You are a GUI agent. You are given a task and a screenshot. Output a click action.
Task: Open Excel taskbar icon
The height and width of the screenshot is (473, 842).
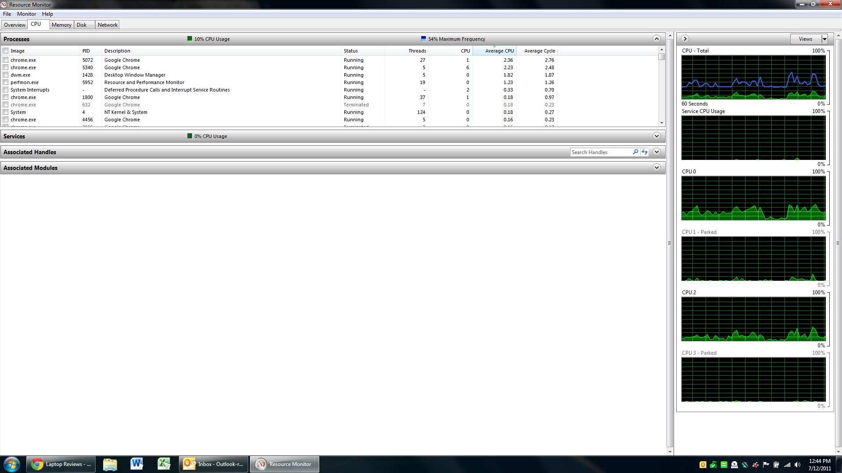pyautogui.click(x=164, y=464)
